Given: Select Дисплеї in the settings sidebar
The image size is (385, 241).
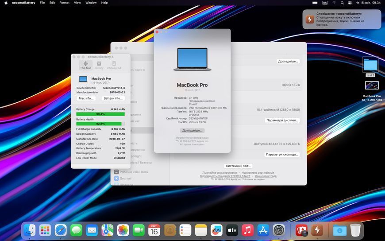Looking at the screenshot, I should pos(123,178).
